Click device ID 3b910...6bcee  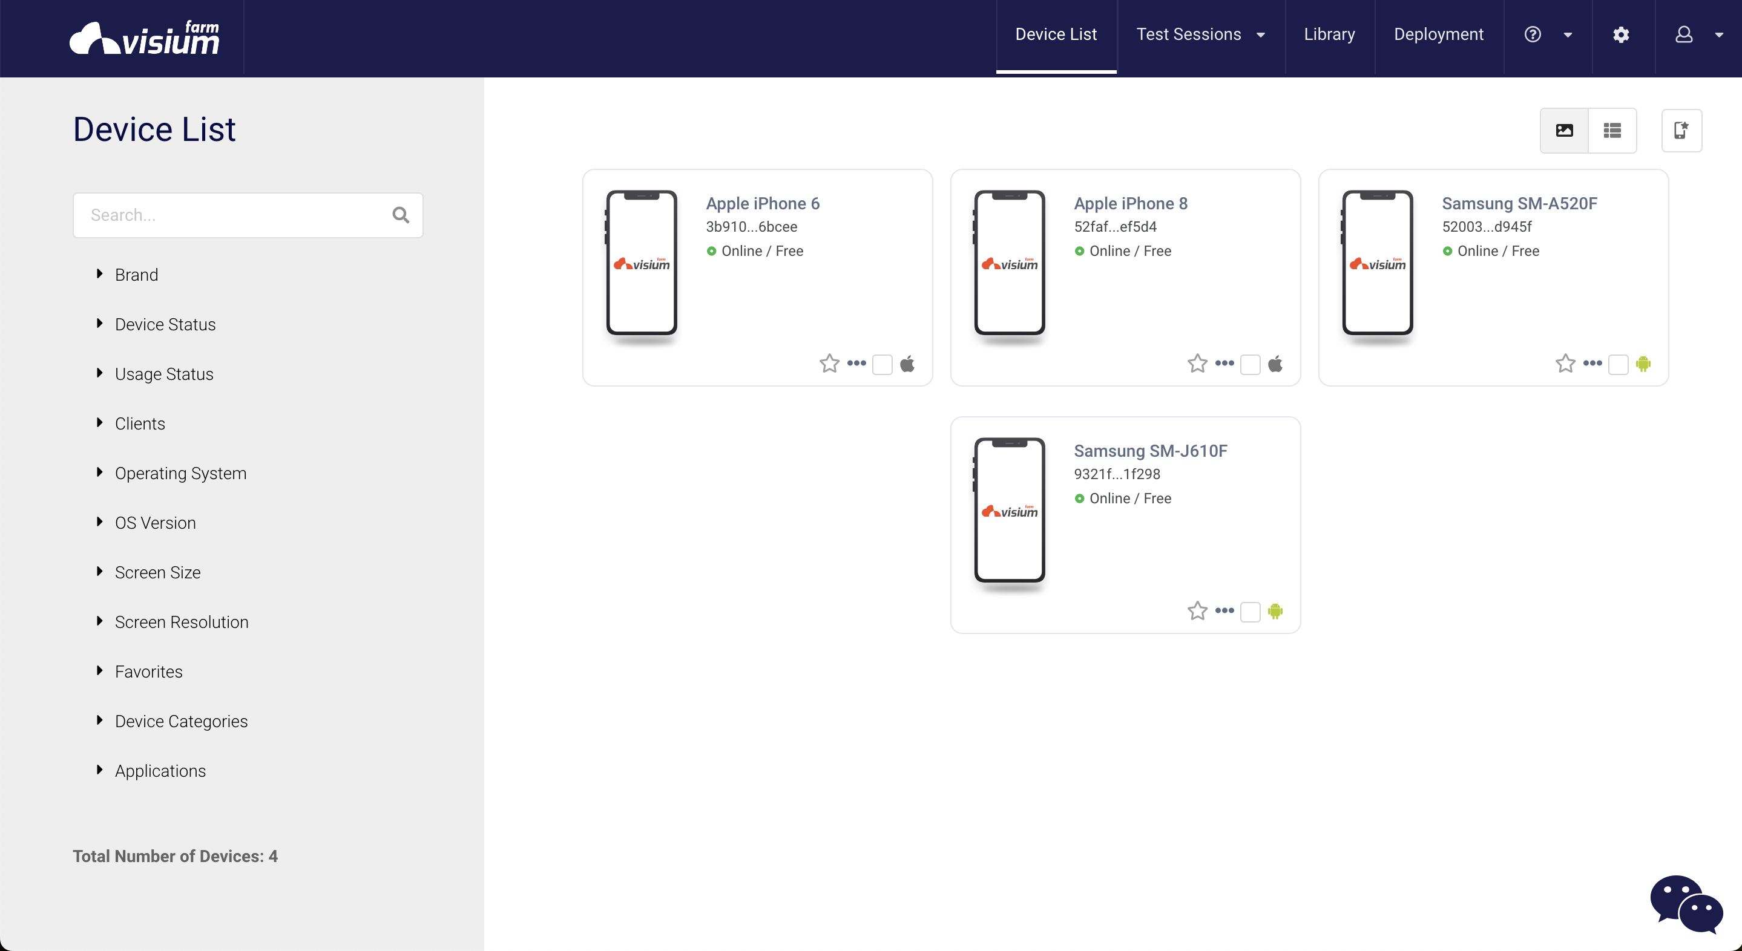click(x=751, y=226)
